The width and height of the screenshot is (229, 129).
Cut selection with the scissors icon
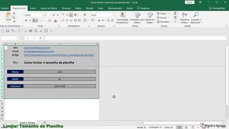pos(14,14)
